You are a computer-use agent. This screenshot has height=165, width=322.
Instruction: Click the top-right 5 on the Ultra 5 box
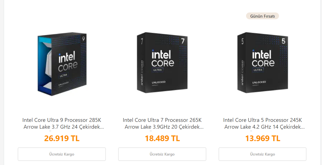pos(283,41)
